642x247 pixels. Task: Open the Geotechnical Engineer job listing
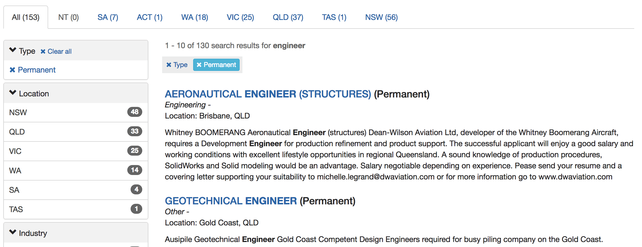pos(231,201)
